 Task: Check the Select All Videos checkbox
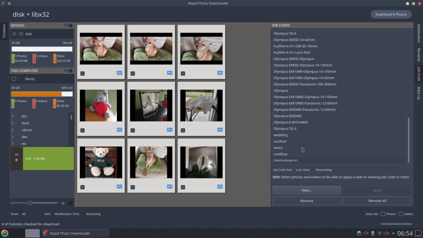(x=401, y=214)
